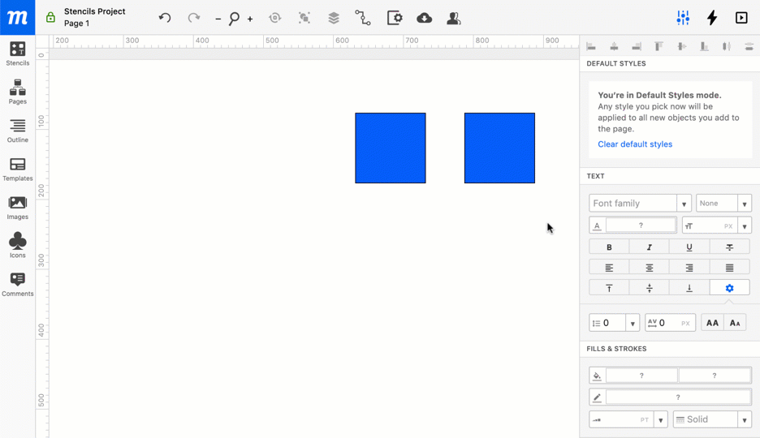Zoom out with the minus button
Screen dimensions: 760x438
[x=218, y=19]
